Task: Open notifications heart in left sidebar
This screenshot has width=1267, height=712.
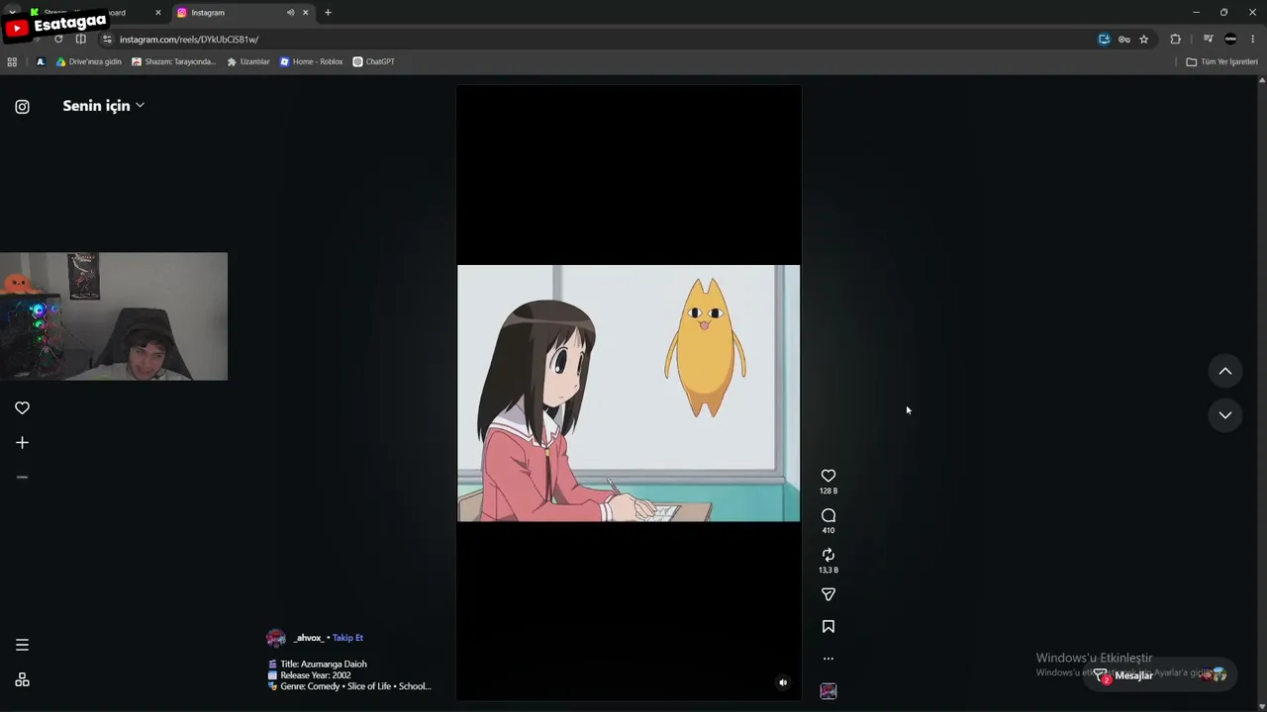Action: coord(22,407)
